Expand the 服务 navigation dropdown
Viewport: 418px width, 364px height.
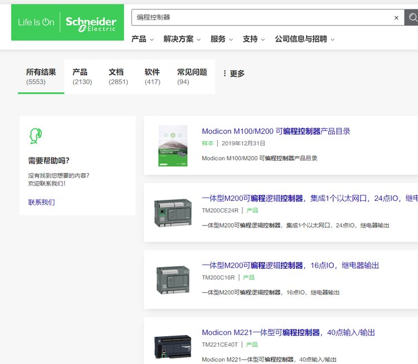pyautogui.click(x=222, y=39)
